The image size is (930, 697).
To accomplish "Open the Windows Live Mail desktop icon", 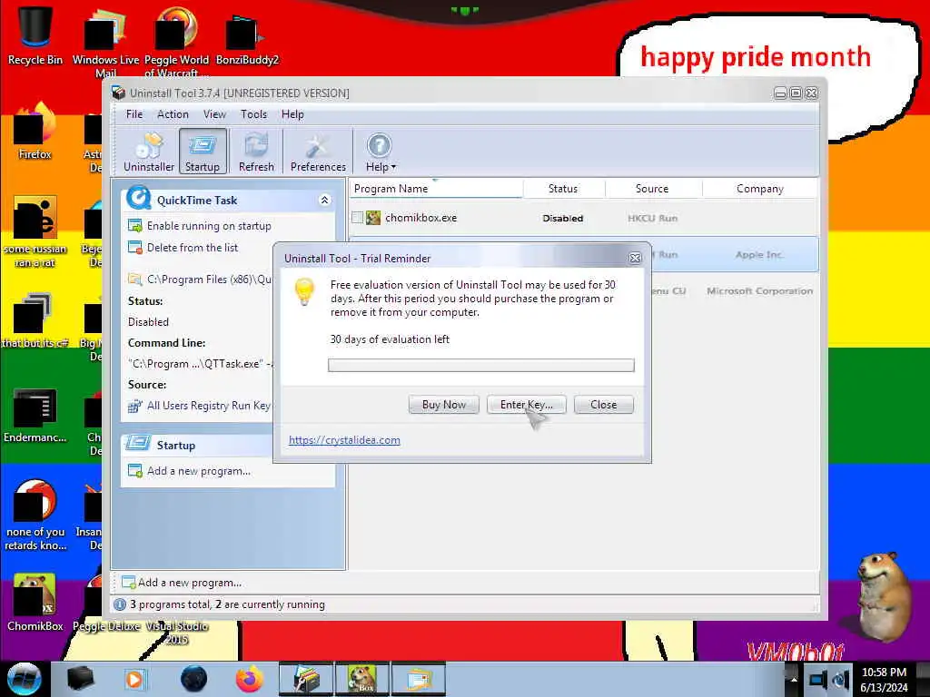I will coord(105,42).
